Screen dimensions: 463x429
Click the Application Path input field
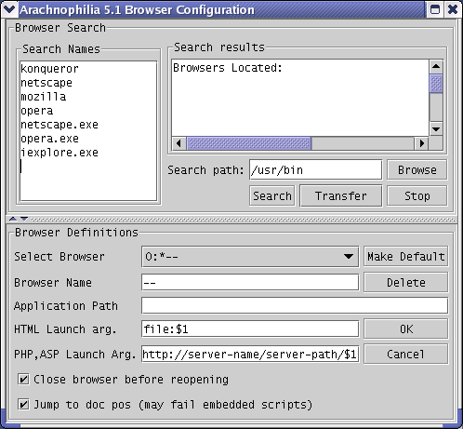click(295, 306)
